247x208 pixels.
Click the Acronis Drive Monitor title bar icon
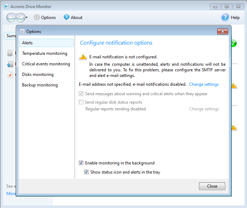(x=6, y=6)
